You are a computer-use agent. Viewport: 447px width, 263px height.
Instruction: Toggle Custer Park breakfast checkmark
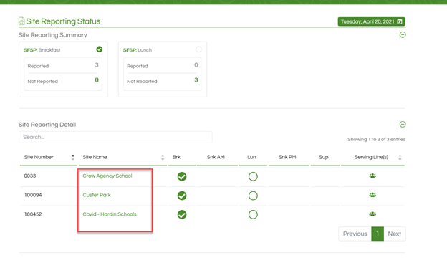click(182, 196)
